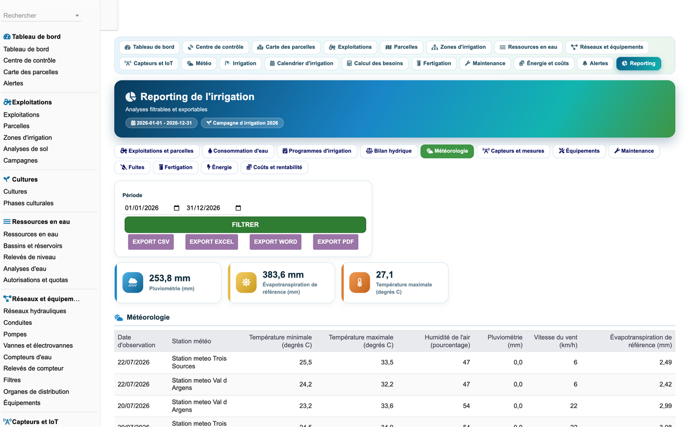
Task: Switch to Consommation d'eau report tab
Action: coord(237,151)
